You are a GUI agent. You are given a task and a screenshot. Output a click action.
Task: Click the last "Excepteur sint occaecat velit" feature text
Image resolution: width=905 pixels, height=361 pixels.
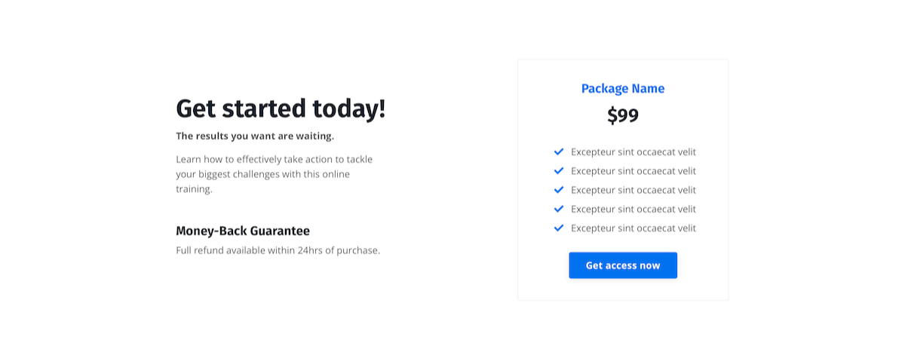tap(633, 228)
